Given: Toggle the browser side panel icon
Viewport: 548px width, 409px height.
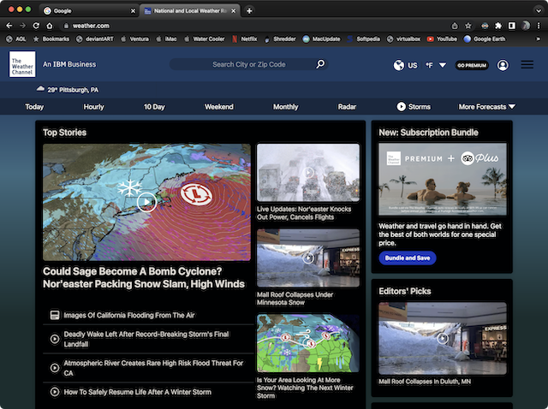Looking at the screenshot, I should 512,26.
